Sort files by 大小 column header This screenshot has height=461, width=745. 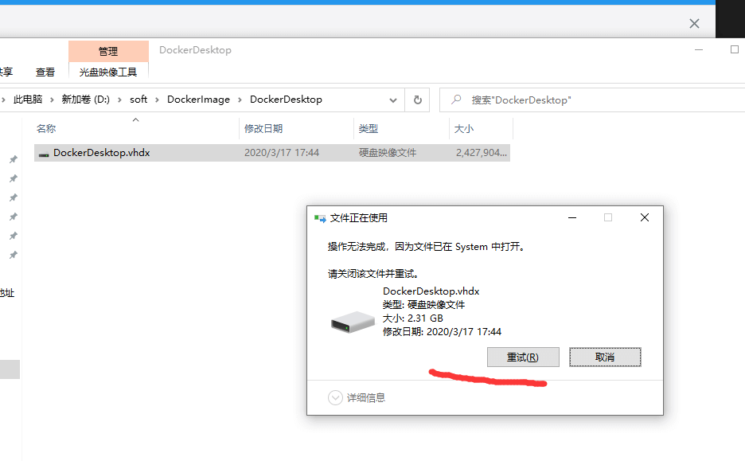(464, 129)
